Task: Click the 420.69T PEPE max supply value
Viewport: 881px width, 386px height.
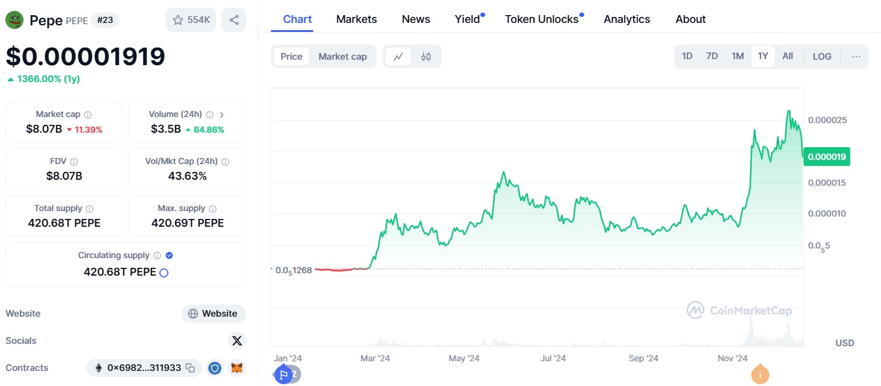Action: tap(187, 223)
